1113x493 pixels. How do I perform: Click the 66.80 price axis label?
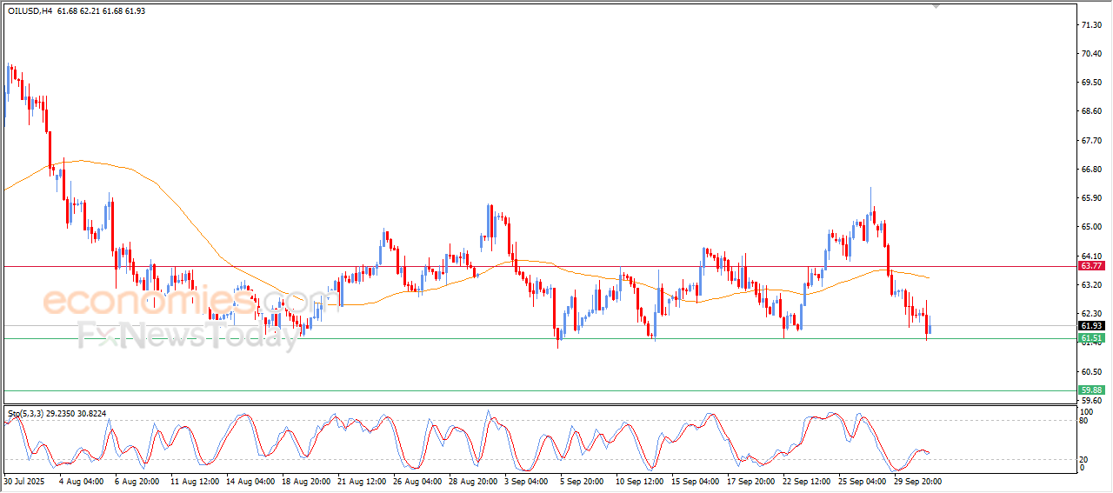click(x=1090, y=170)
